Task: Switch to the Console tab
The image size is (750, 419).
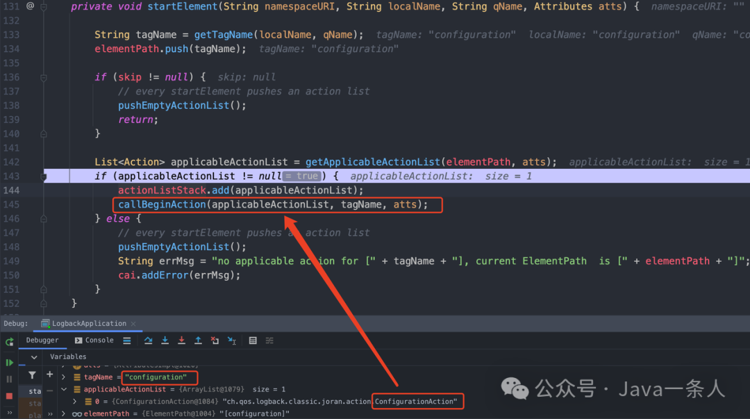Action: 94,340
